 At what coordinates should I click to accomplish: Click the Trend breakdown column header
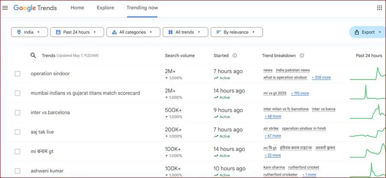[279, 56]
